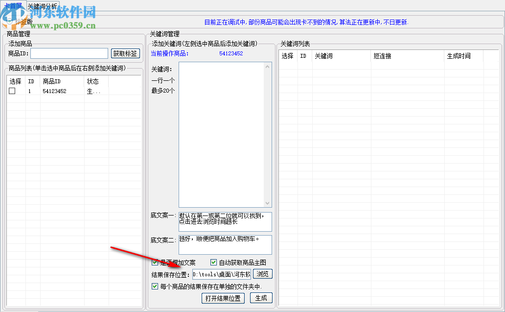Image resolution: width=505 pixels, height=312 pixels.
Task: Click the 商品ID column header
Action: tap(62, 81)
